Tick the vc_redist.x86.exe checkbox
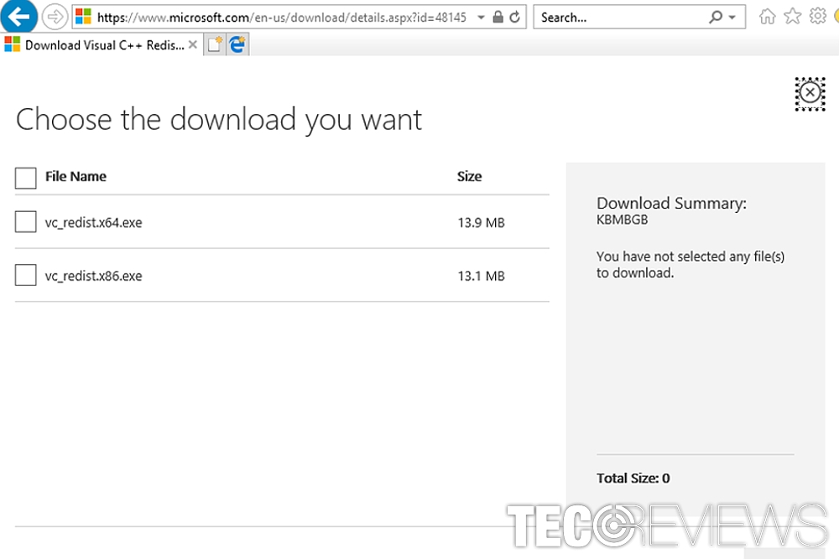Viewport: 839px width, 559px height. (26, 275)
